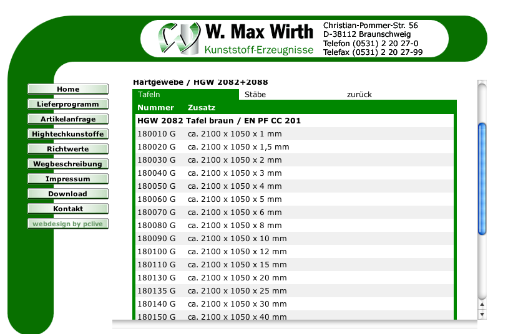The image size is (508, 334).
Task: Open the Richtwerte page
Action: (68, 149)
